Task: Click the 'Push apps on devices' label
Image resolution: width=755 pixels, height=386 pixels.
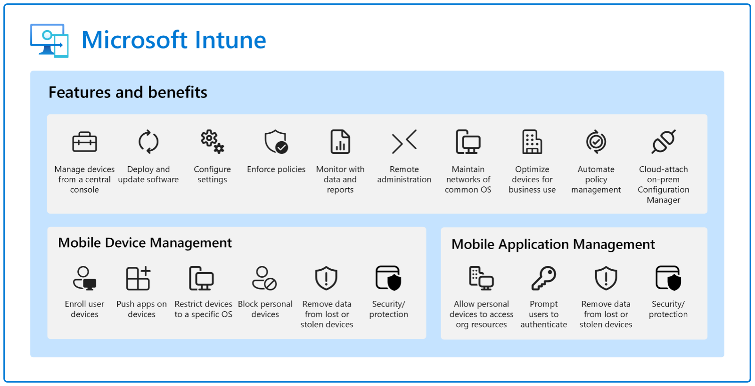Action: point(141,309)
